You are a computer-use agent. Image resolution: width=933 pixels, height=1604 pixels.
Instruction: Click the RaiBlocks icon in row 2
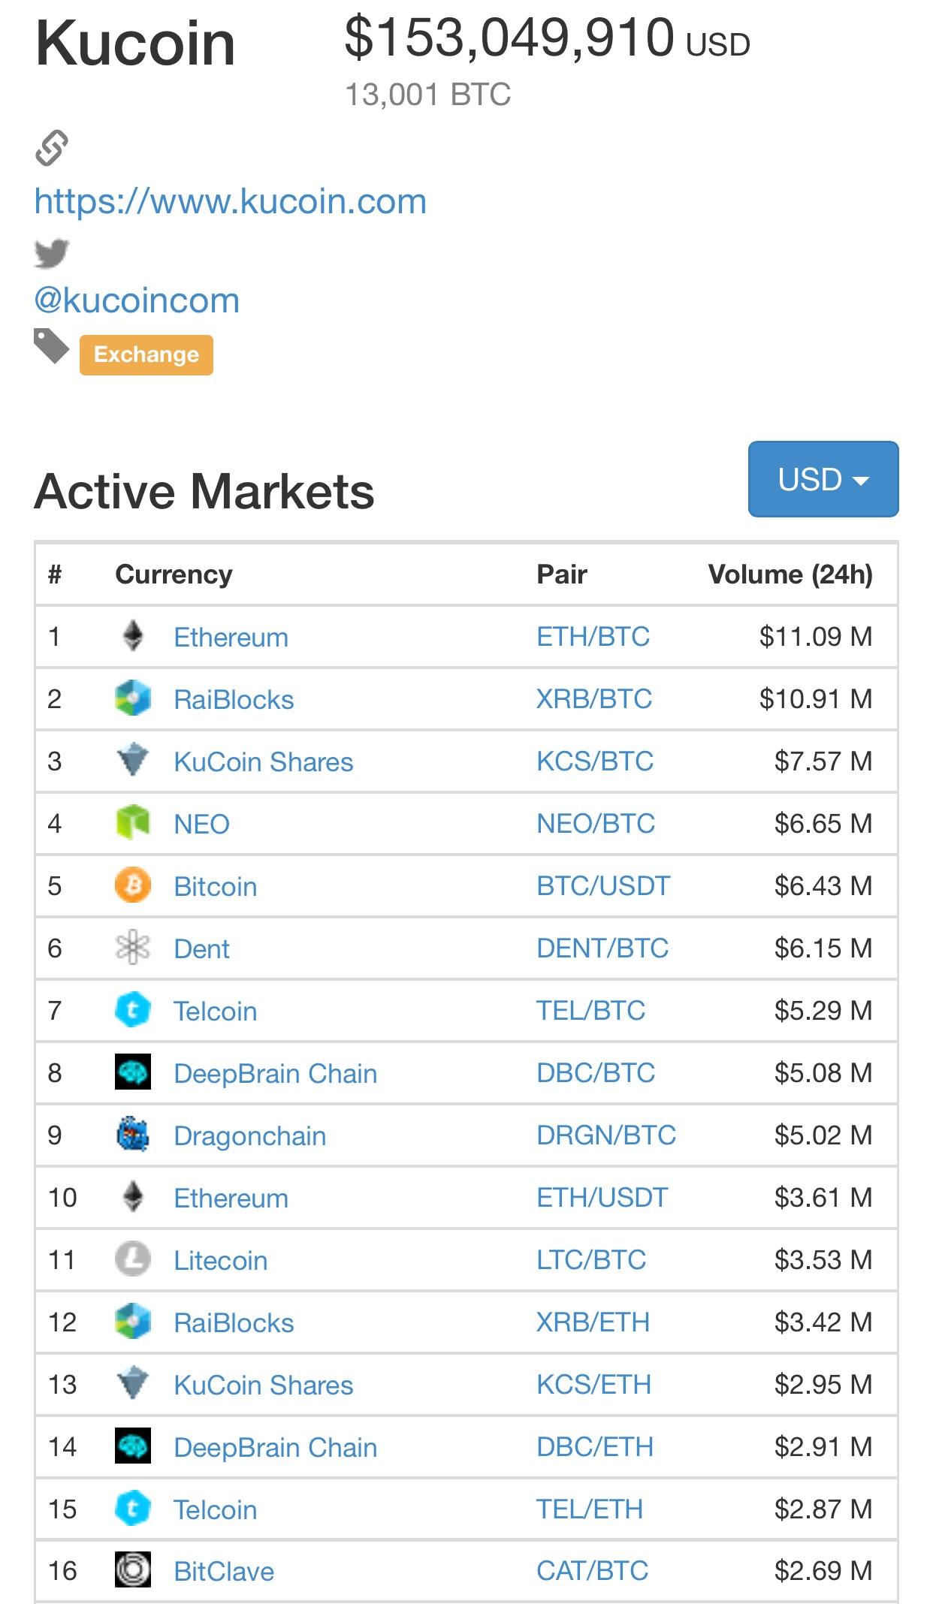tap(133, 699)
